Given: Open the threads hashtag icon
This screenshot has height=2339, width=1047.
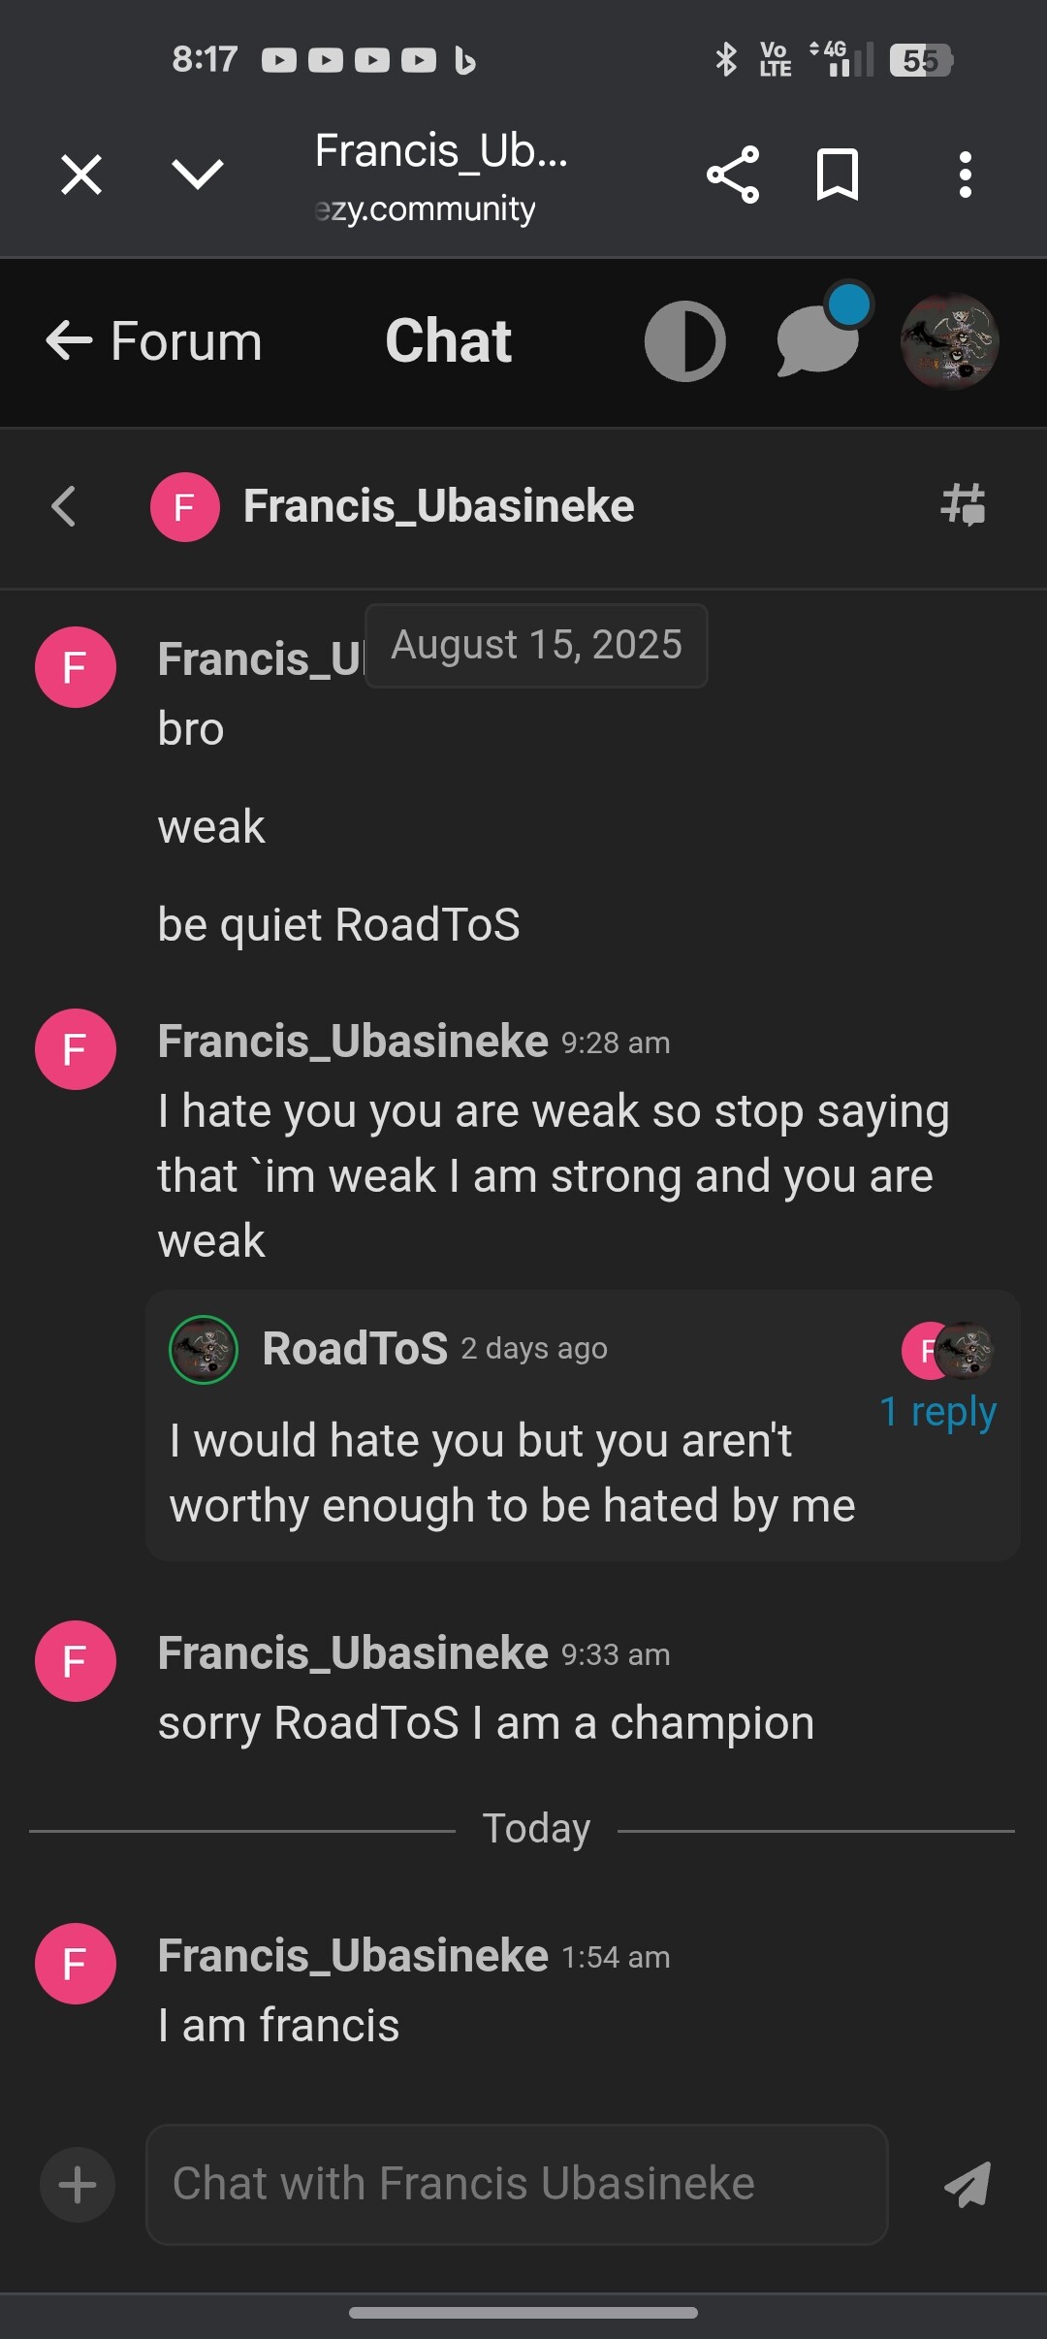Looking at the screenshot, I should coord(964,505).
